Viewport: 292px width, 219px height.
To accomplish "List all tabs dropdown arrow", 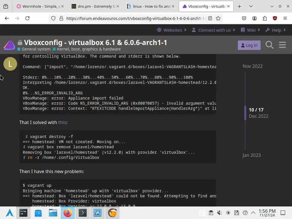I will [x=251, y=6].
